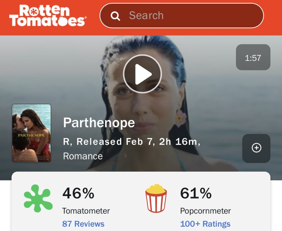Viewport: 282px width, 231px height.
Task: Click the 46% Tomatometer score
Action: pos(78,193)
